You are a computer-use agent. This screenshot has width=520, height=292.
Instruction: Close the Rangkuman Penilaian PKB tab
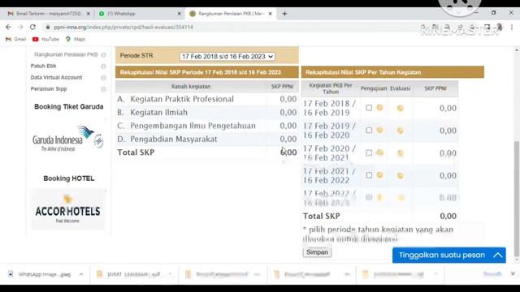(271, 14)
